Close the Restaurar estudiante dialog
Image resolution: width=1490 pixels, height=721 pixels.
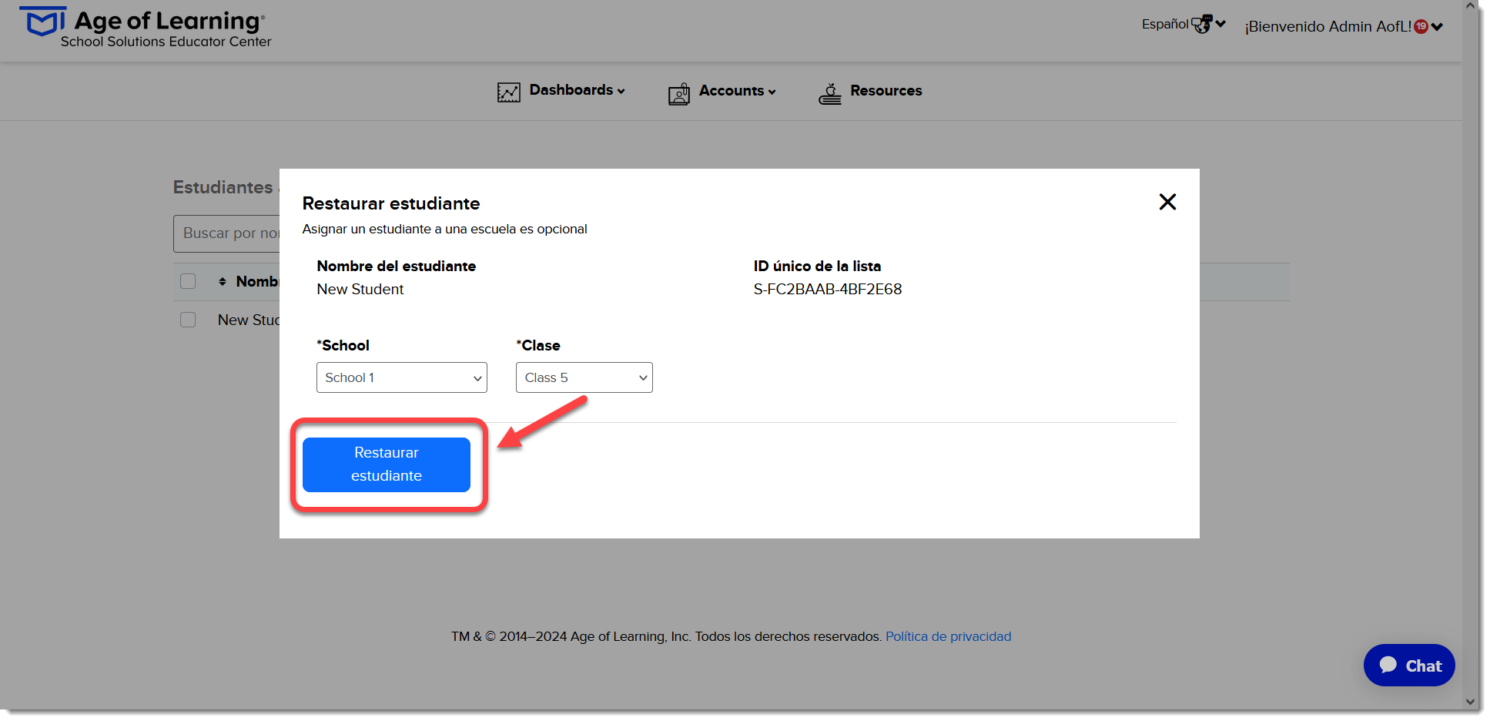coord(1167,202)
